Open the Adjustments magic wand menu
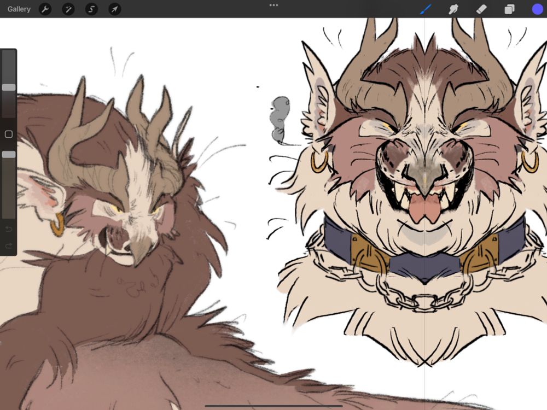The image size is (547, 410). pos(68,9)
